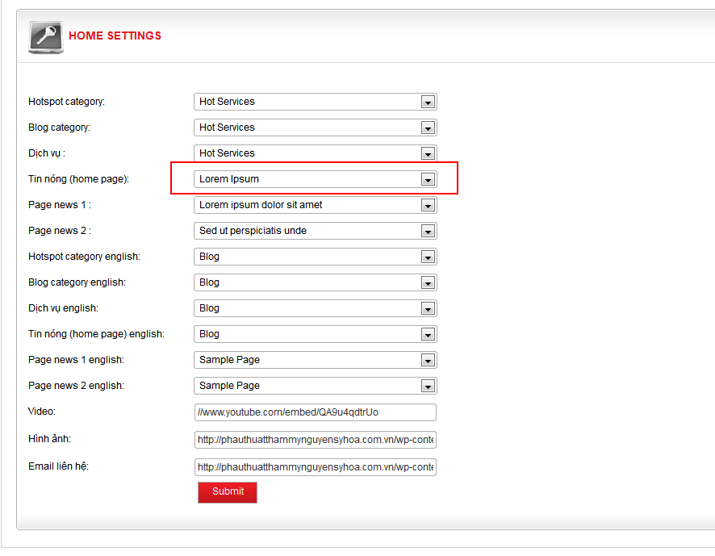715x556 pixels.
Task: Expand the Blog category dropdown
Action: pos(315,128)
